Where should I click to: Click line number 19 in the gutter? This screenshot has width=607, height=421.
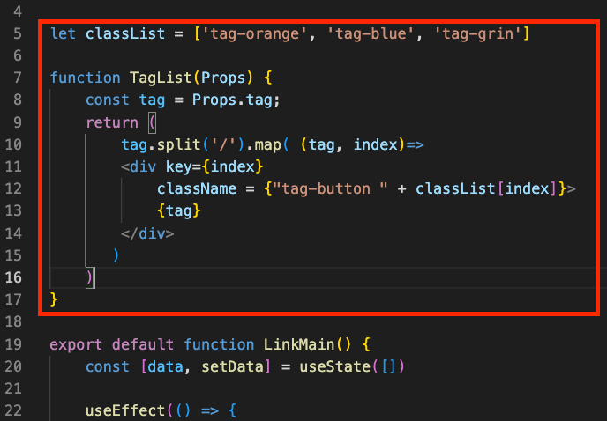coord(13,344)
